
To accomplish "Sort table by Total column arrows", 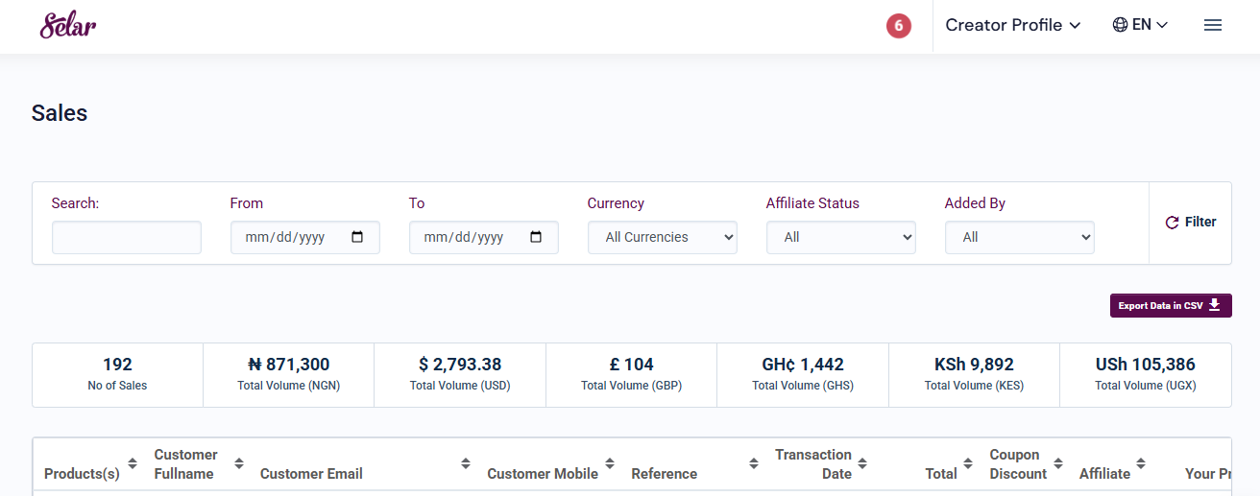I will pyautogui.click(x=969, y=464).
